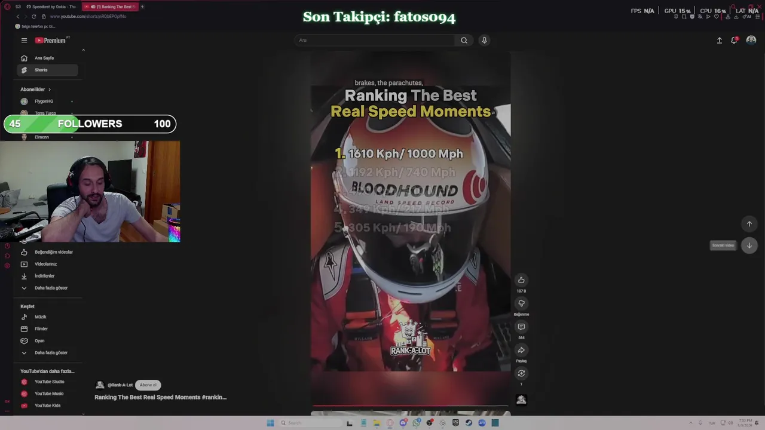
Task: Open the Short's sound source thumbnail
Action: (x=521, y=400)
